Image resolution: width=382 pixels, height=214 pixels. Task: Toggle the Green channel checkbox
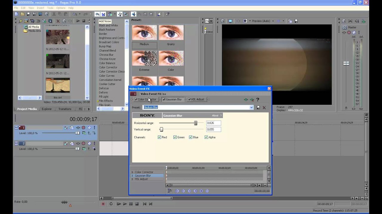(175, 137)
